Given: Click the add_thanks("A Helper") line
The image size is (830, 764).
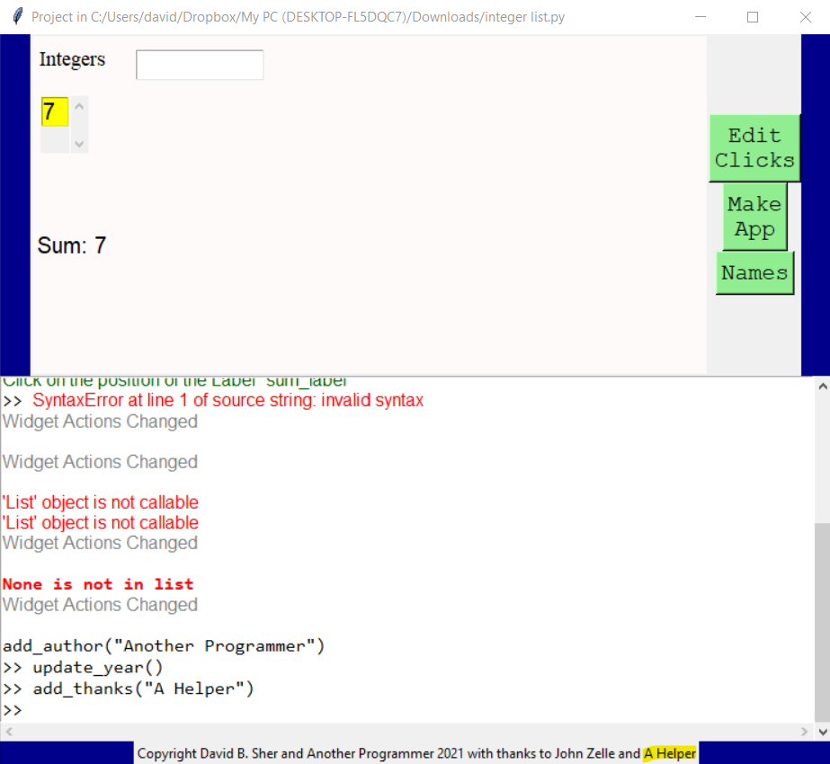Looking at the screenshot, I should click(x=144, y=688).
